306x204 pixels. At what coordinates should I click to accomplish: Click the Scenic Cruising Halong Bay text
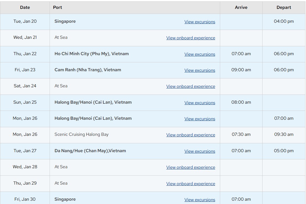(x=81, y=134)
